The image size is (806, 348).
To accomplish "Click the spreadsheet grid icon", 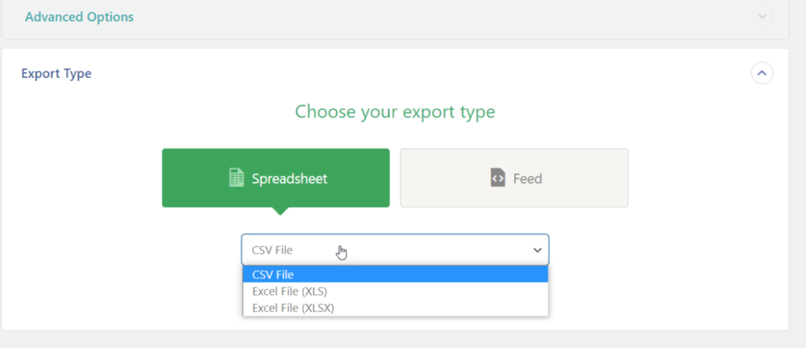I will click(x=236, y=178).
